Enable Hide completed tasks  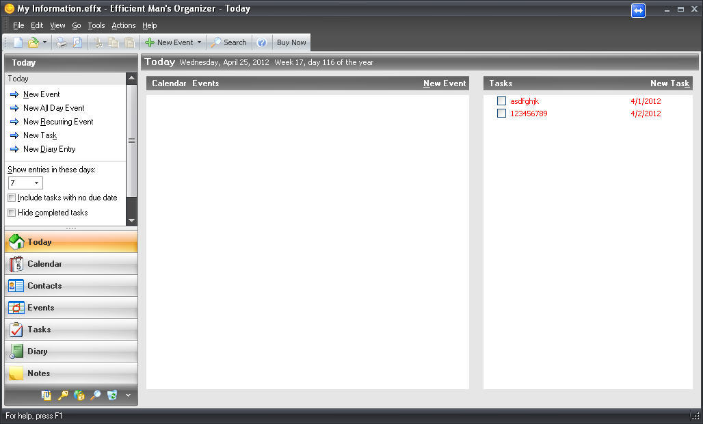pos(12,213)
